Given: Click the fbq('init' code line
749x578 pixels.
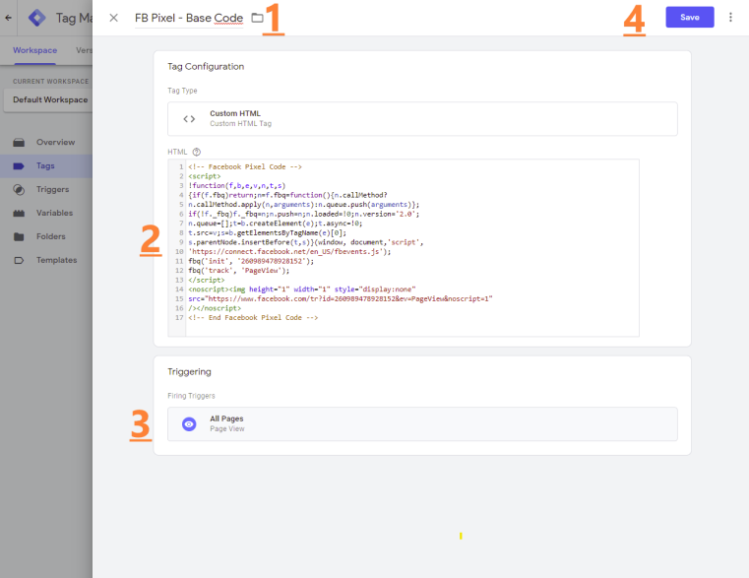Looking at the screenshot, I should pyautogui.click(x=251, y=261).
